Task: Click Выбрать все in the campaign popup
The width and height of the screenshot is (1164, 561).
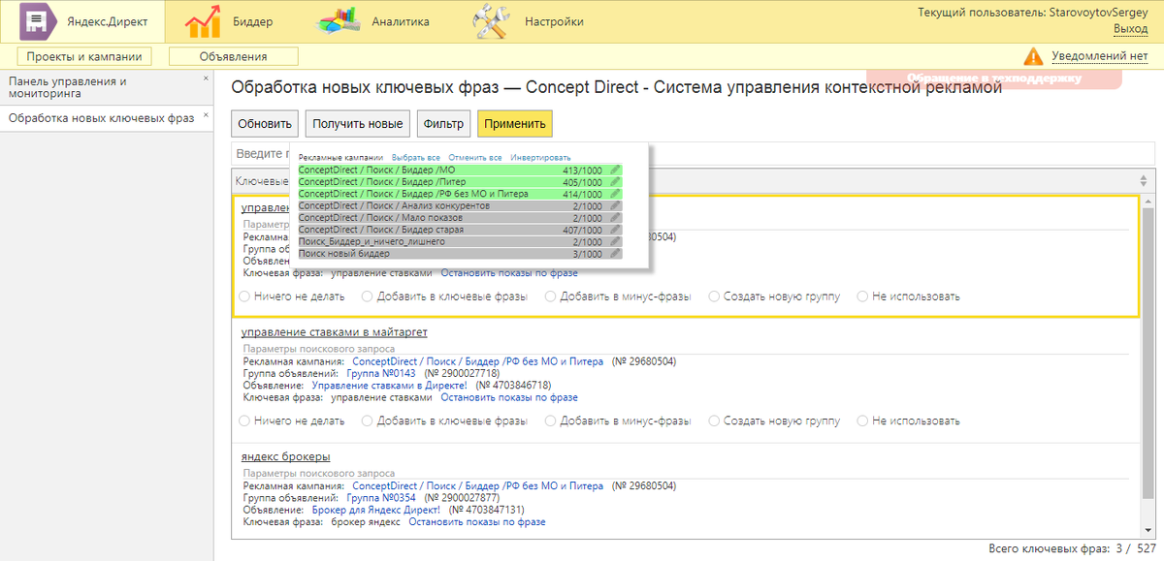Action: [416, 157]
